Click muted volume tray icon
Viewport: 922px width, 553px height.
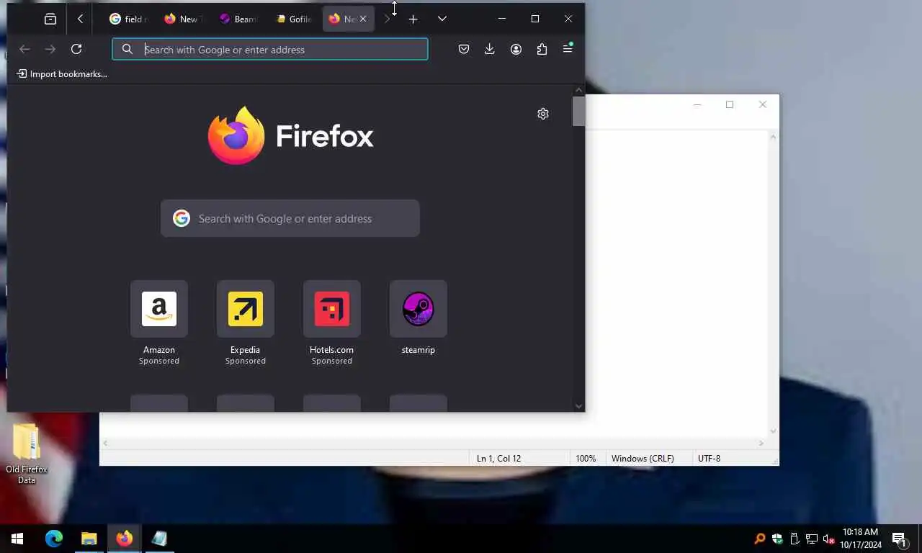click(x=829, y=539)
